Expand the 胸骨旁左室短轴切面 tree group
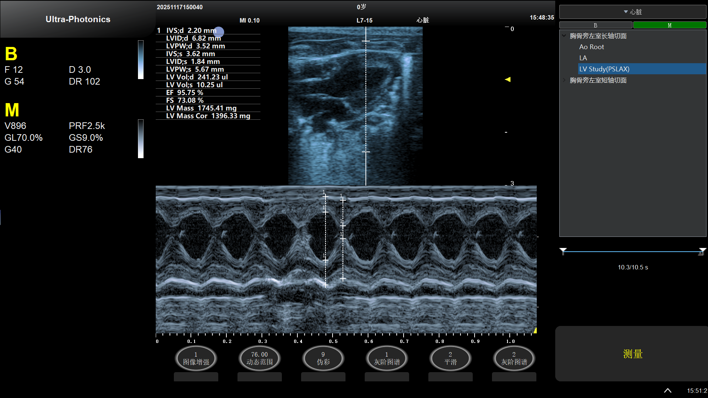This screenshot has width=708, height=398. coord(564,80)
